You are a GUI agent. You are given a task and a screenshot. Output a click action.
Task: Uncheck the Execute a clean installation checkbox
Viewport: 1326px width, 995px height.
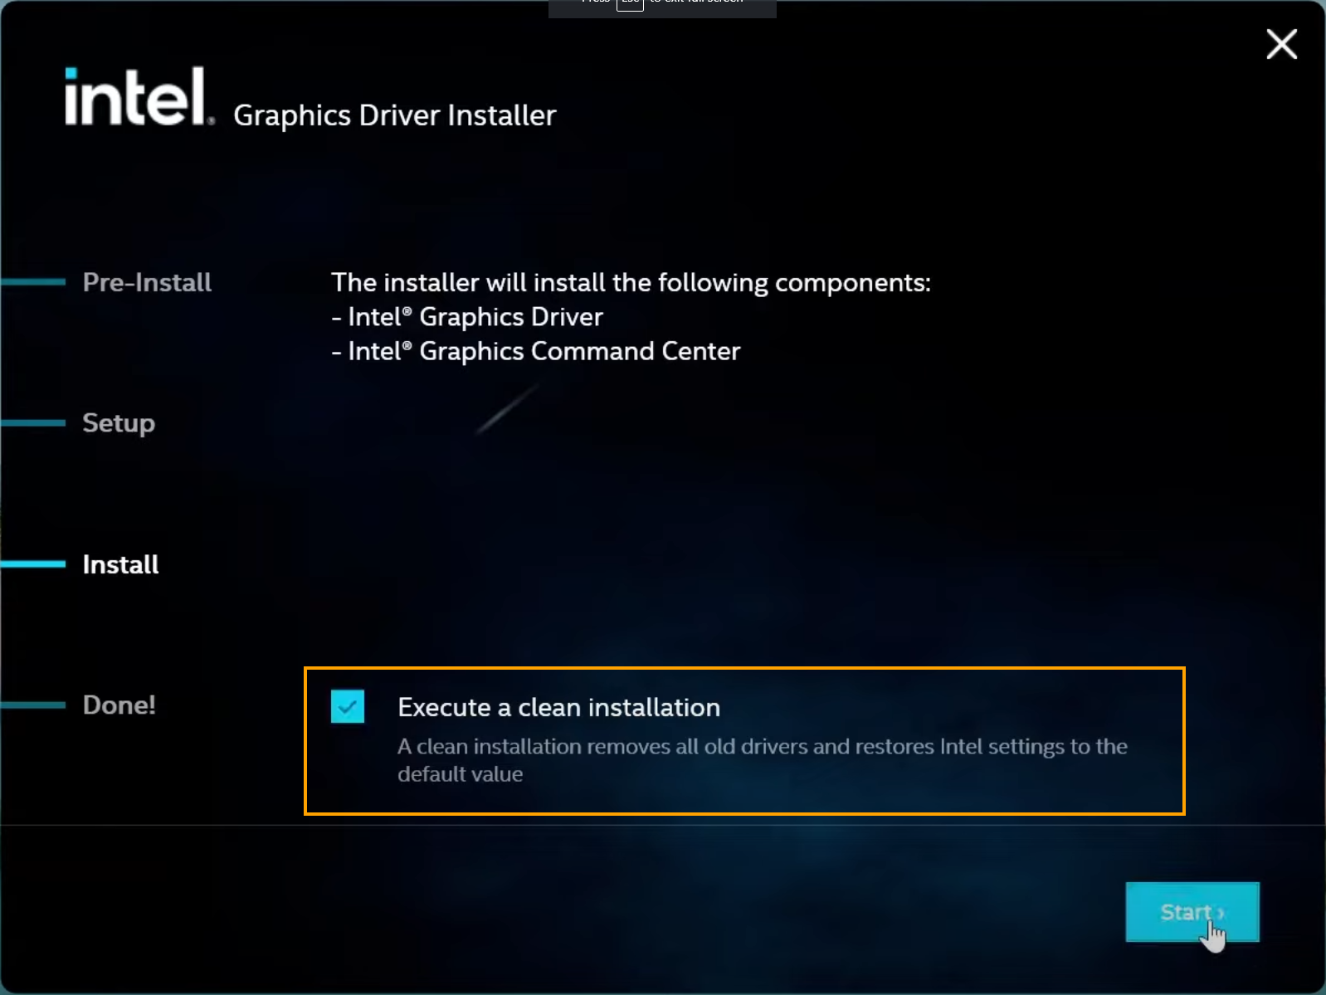coord(347,706)
